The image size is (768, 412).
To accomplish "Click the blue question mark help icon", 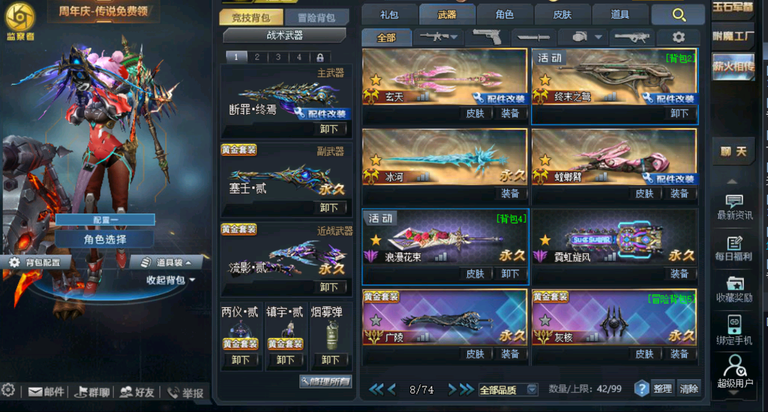I will click(x=641, y=389).
